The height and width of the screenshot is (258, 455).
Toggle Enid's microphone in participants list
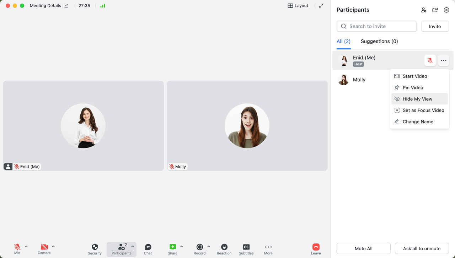(430, 60)
